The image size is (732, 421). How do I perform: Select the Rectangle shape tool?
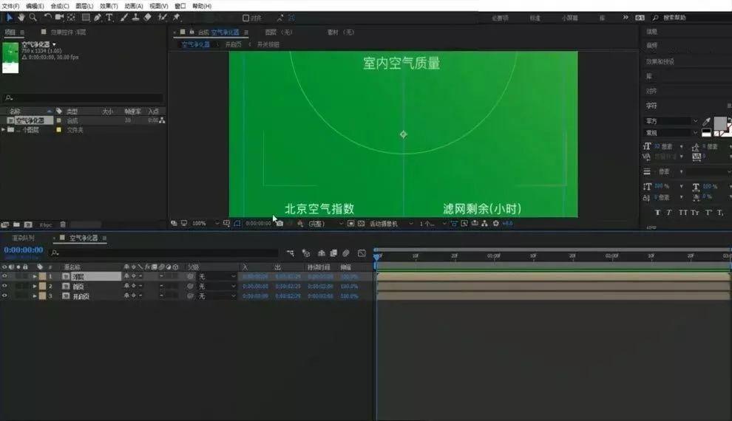point(86,17)
